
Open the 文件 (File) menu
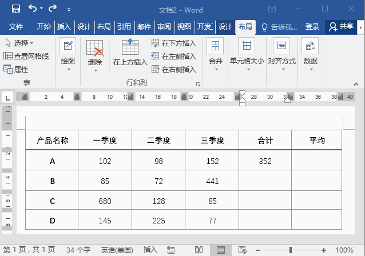click(x=15, y=27)
